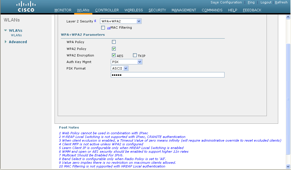Click the PSK Format label
This screenshot has height=170, width=291.
(76, 68)
